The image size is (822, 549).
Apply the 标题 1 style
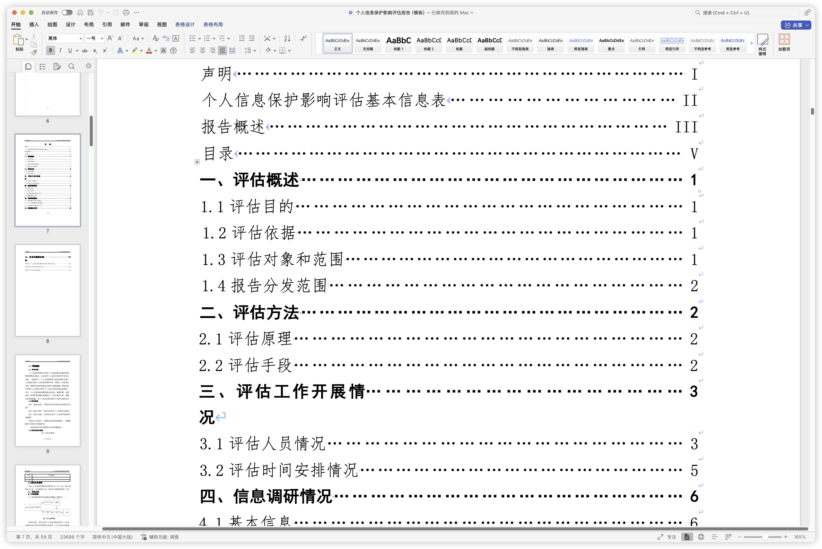[x=398, y=43]
